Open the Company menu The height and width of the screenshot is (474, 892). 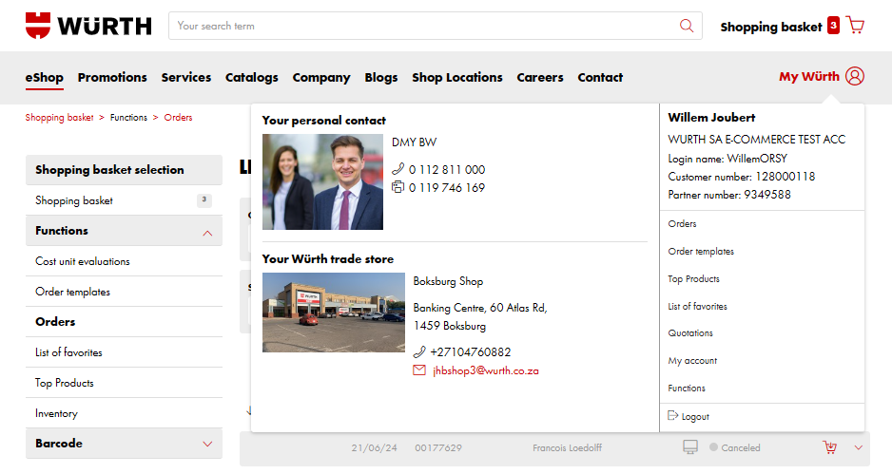click(x=321, y=77)
